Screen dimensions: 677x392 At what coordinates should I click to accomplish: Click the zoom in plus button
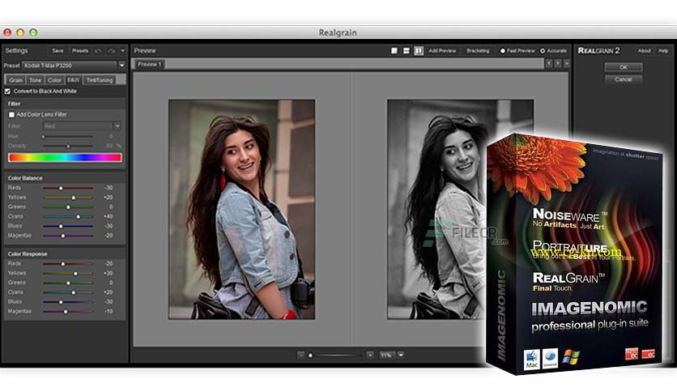370,355
